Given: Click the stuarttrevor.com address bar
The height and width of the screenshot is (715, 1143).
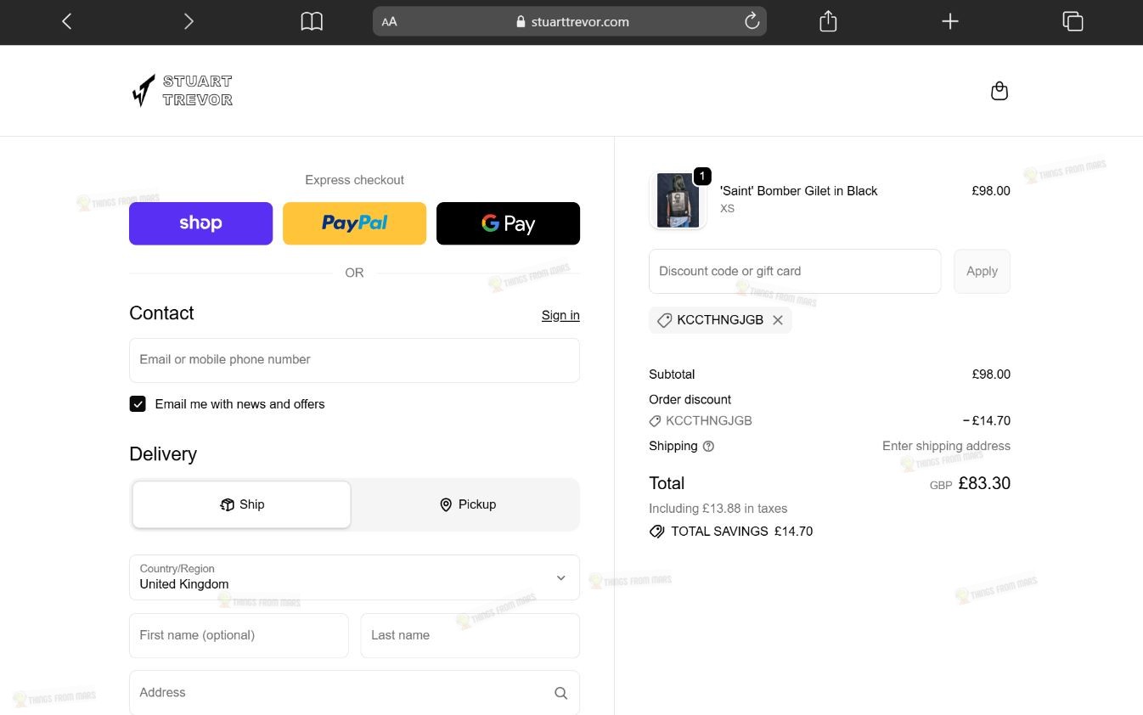Looking at the screenshot, I should click(570, 22).
